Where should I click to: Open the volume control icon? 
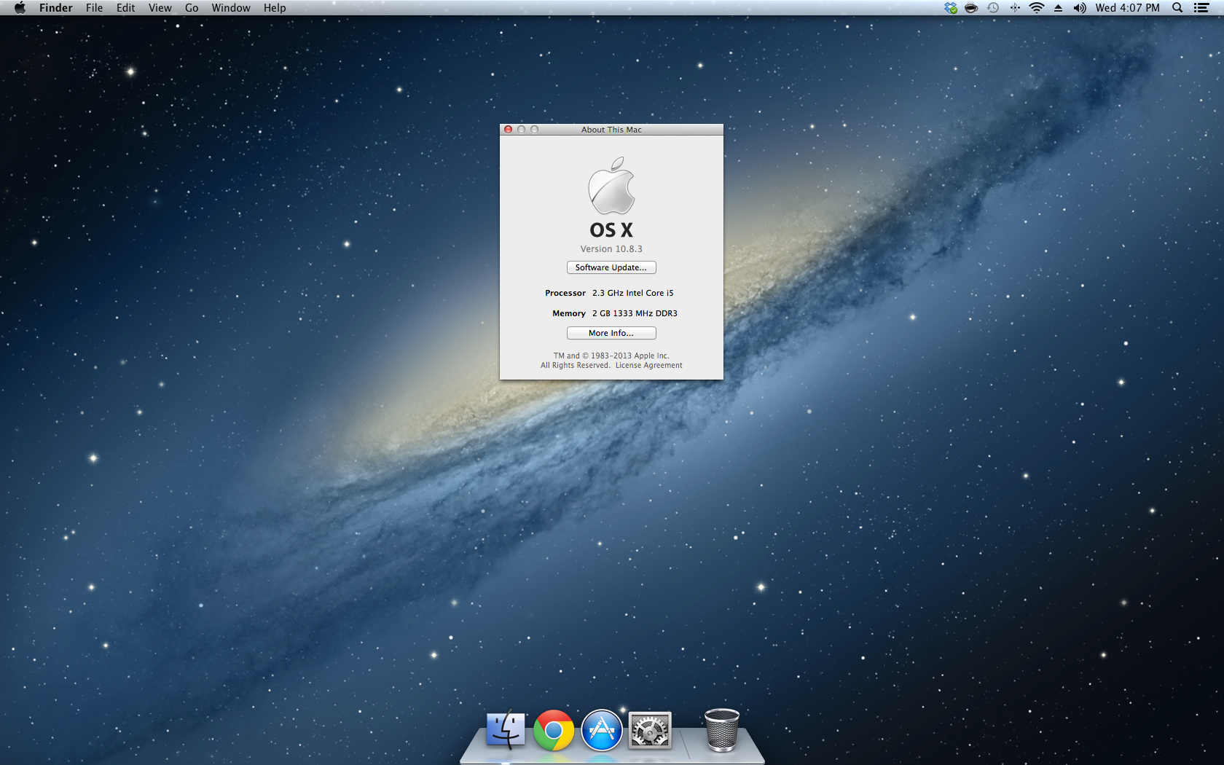pyautogui.click(x=1080, y=8)
